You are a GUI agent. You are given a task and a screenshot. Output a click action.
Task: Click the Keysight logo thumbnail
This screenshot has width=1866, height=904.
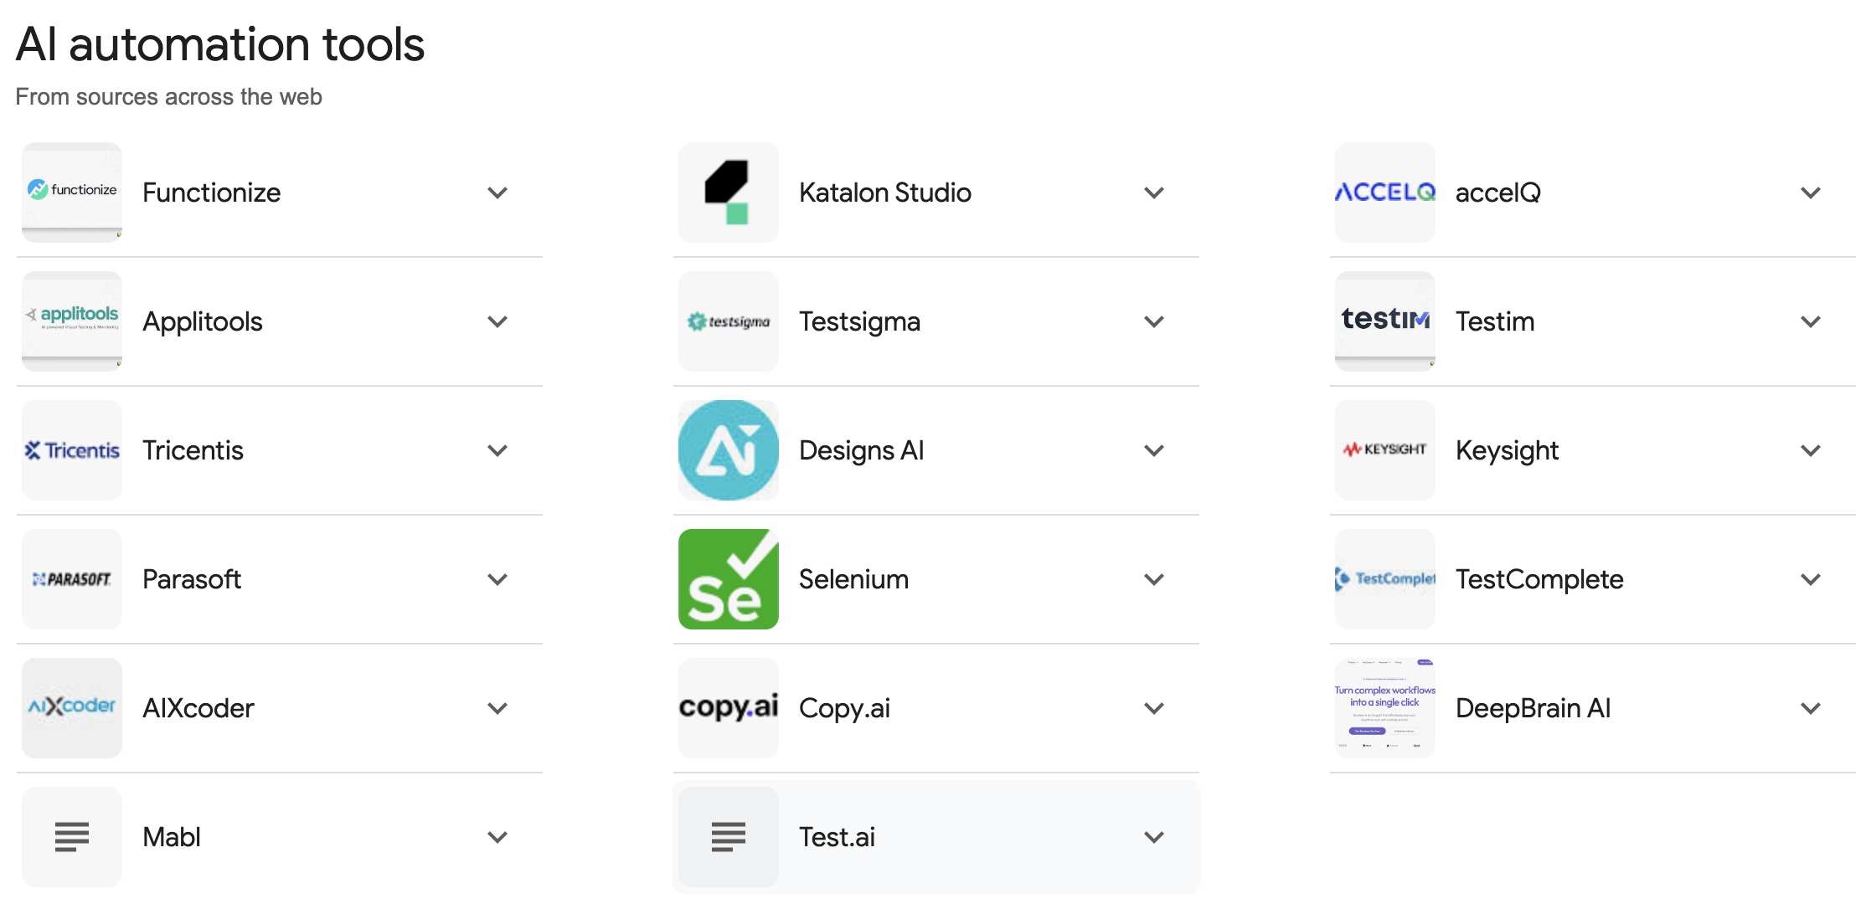coord(1385,450)
